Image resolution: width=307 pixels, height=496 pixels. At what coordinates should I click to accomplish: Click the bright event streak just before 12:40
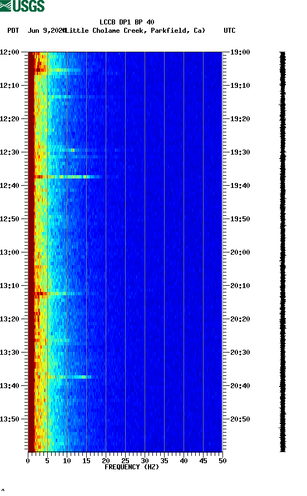tap(68, 177)
